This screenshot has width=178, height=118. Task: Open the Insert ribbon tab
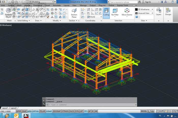48,5
